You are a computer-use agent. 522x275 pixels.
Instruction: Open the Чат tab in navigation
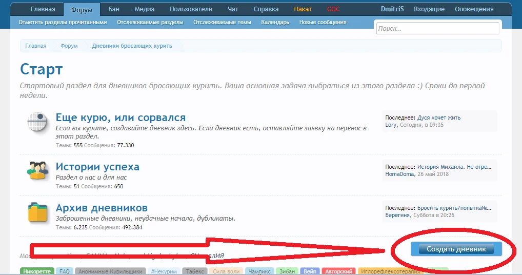pyautogui.click(x=233, y=9)
